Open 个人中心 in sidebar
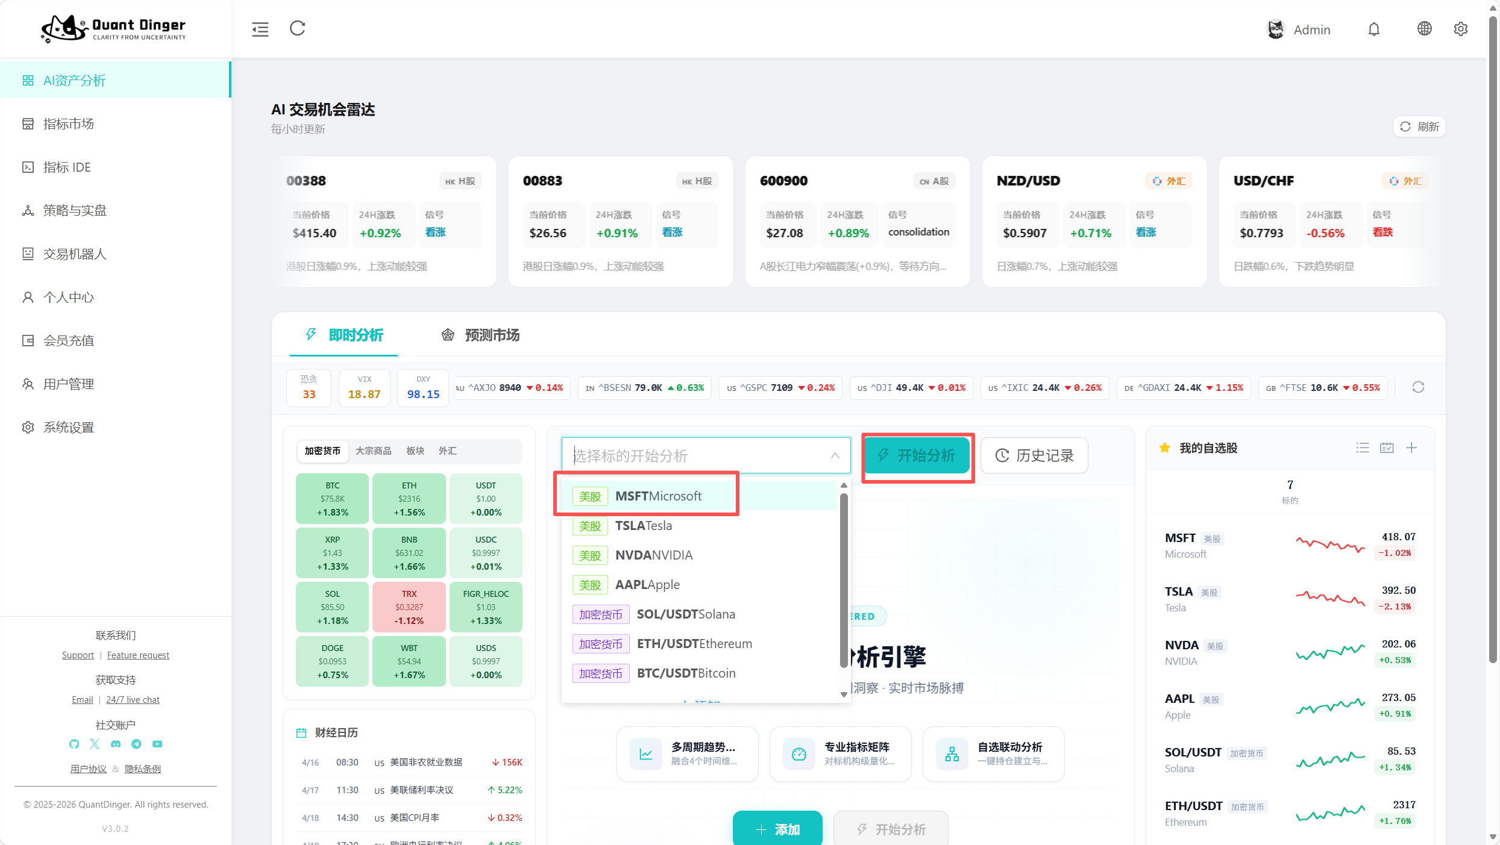The image size is (1500, 845). click(115, 297)
